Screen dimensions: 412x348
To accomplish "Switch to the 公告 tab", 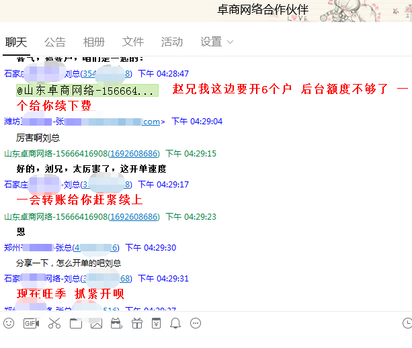I will [x=55, y=42].
